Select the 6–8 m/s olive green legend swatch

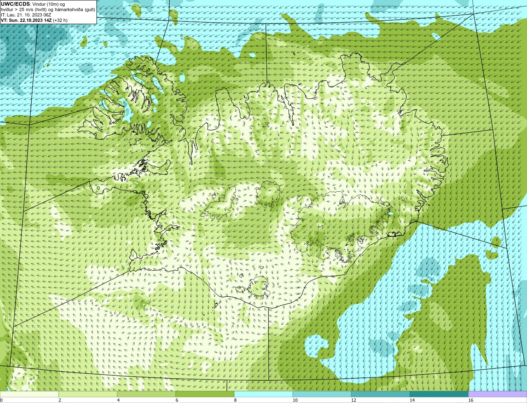point(205,394)
